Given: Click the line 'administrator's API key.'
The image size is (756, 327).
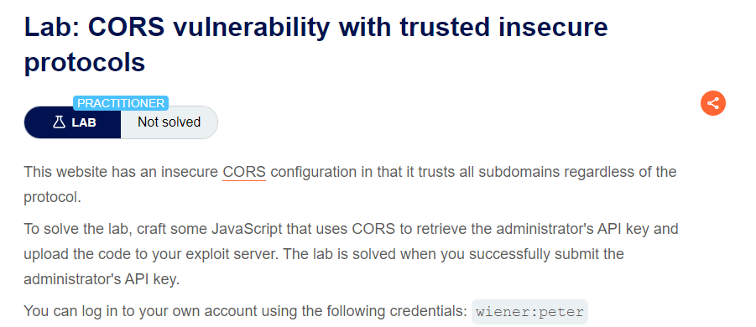Looking at the screenshot, I should pyautogui.click(x=102, y=279).
